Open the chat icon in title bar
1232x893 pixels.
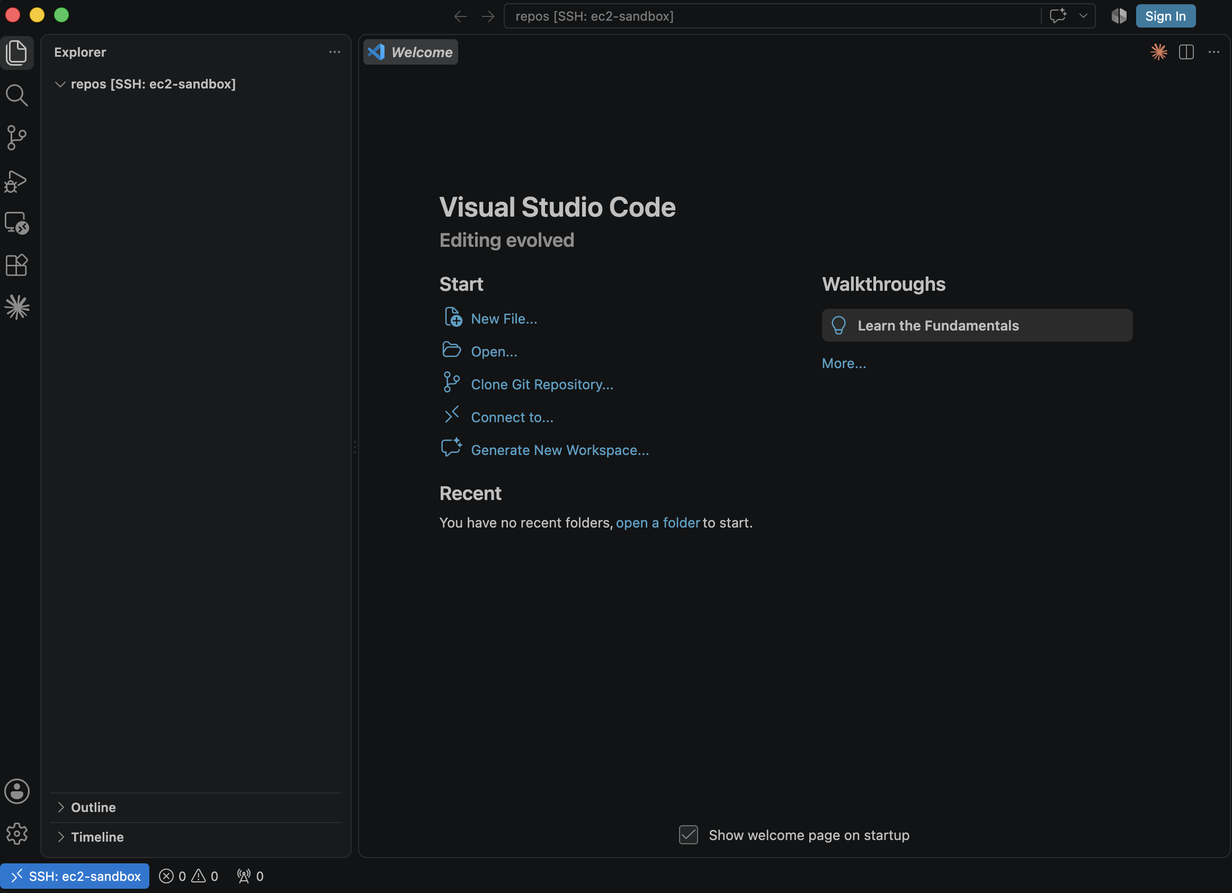click(1058, 16)
